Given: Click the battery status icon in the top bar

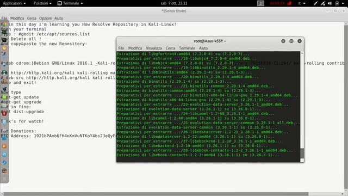Looking at the screenshot, I should pyautogui.click(x=337, y=3).
